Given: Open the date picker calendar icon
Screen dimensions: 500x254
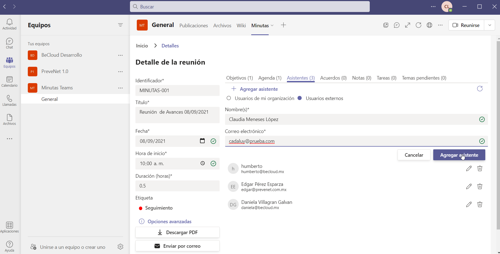Looking at the screenshot, I should [x=202, y=141].
